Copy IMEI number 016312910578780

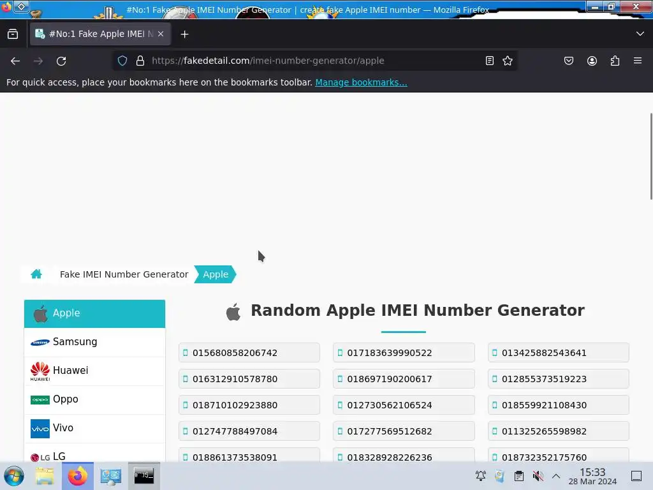249,379
